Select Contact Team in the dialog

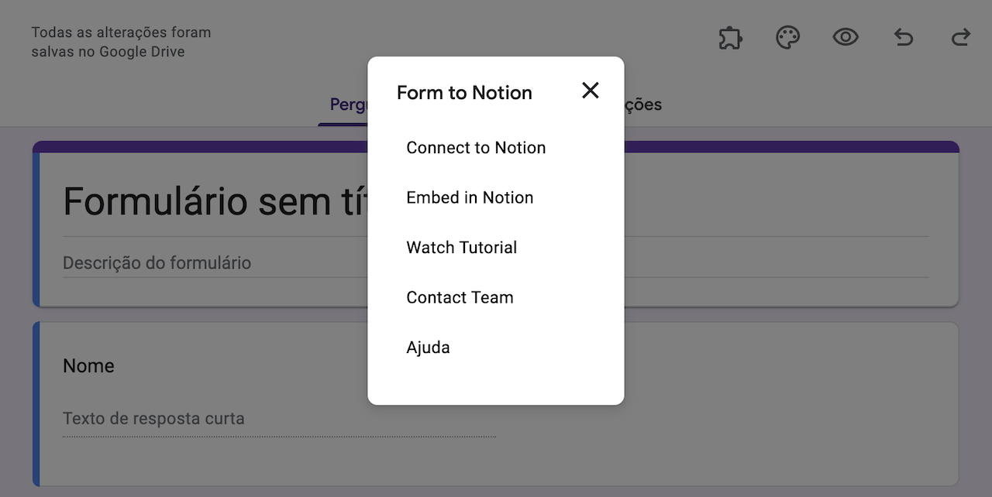pos(460,297)
